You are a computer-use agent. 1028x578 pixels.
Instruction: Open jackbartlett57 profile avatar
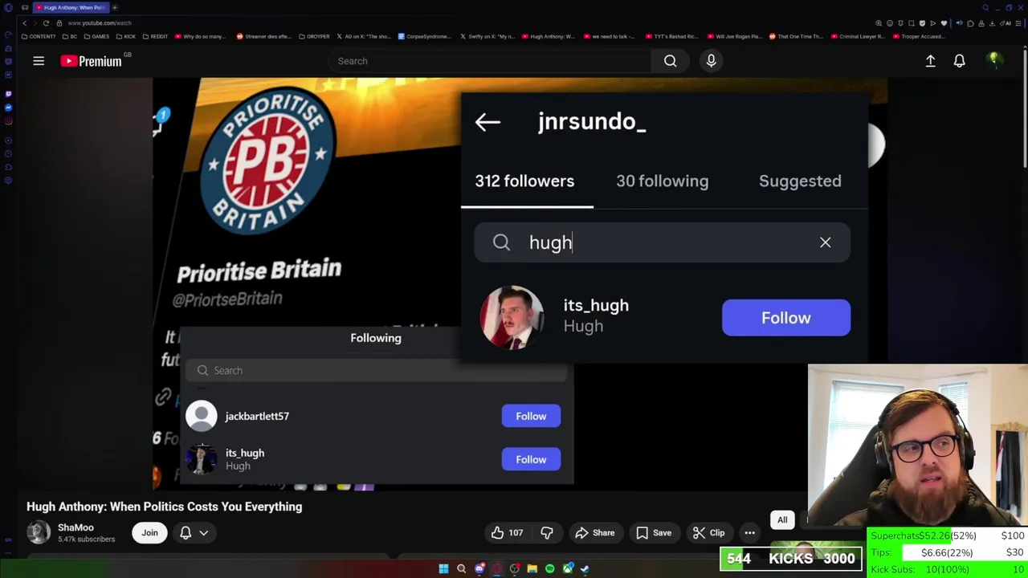201,416
